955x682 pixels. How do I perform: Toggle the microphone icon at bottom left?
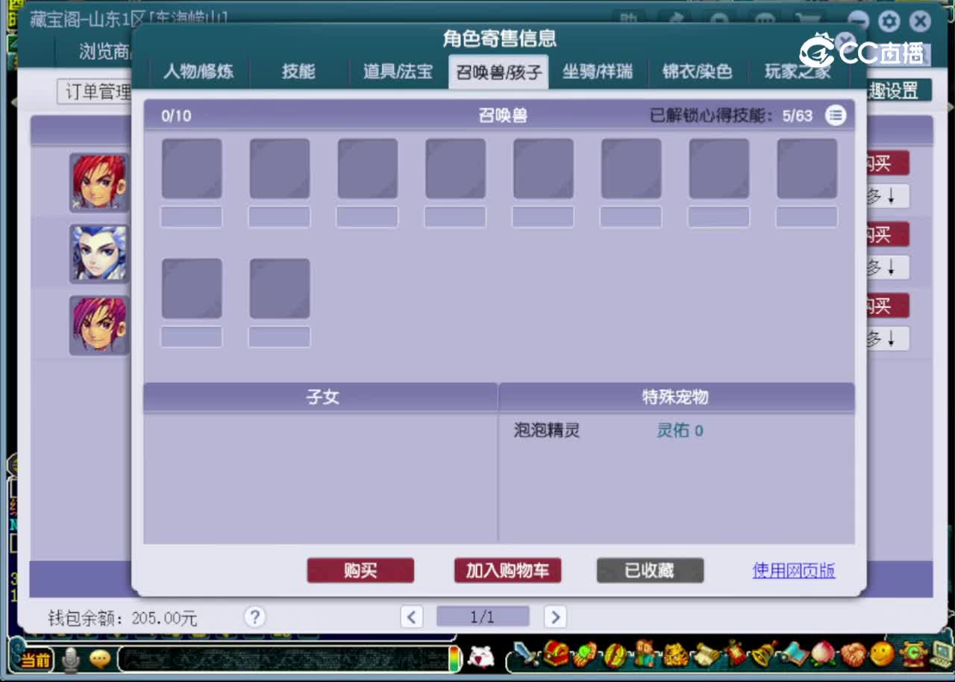[x=72, y=660]
